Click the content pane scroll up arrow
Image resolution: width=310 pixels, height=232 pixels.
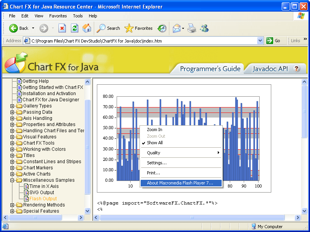point(305,82)
